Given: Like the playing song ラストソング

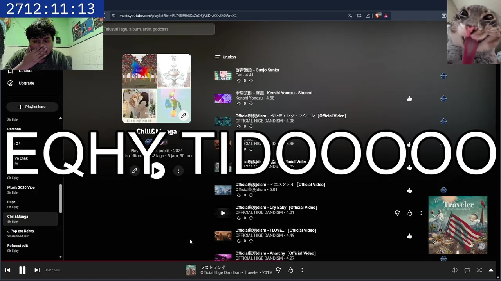Looking at the screenshot, I should (x=290, y=270).
